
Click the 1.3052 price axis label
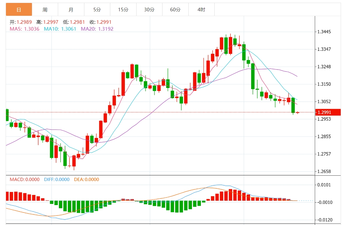324,101
